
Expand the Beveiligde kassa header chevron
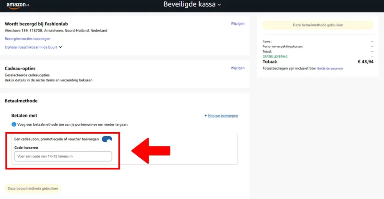pos(219,5)
